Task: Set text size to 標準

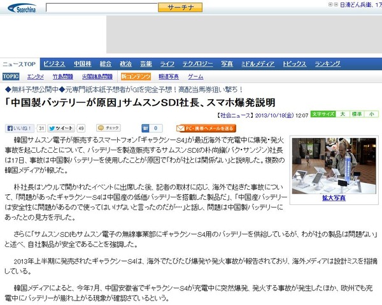Action: coord(357,114)
